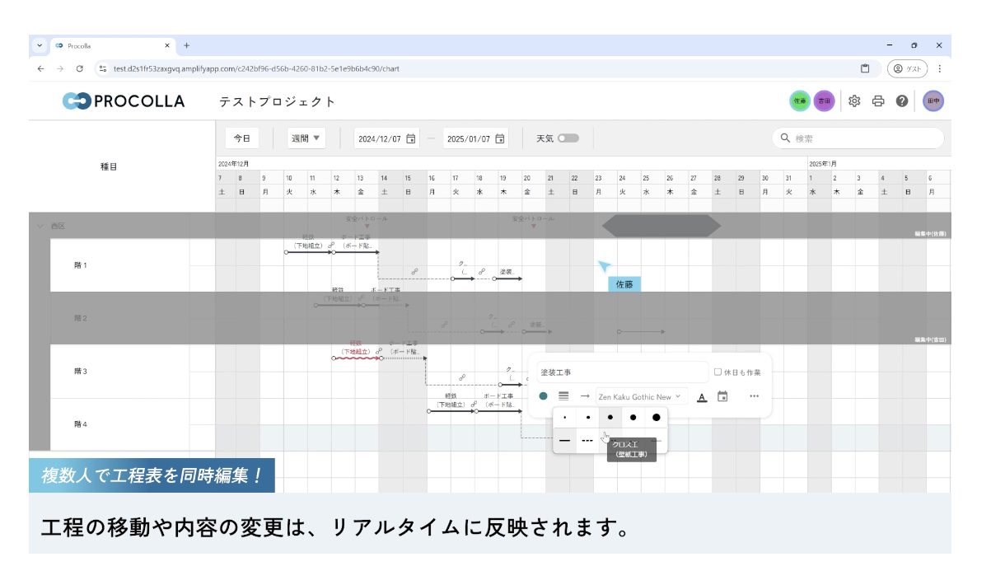Select the 階 1 row label
The image size is (1005, 585).
[x=81, y=265]
